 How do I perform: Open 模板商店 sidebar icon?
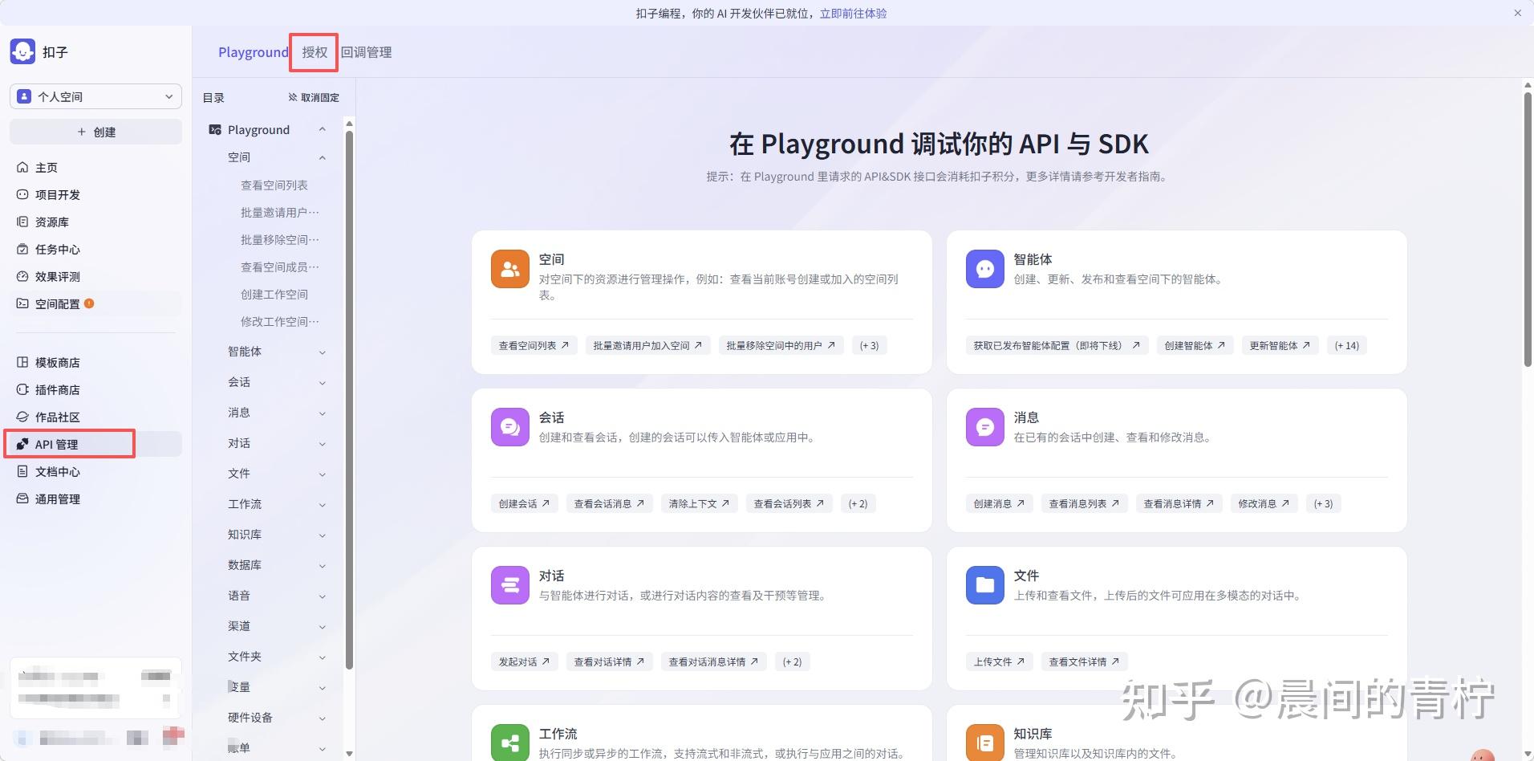22,363
